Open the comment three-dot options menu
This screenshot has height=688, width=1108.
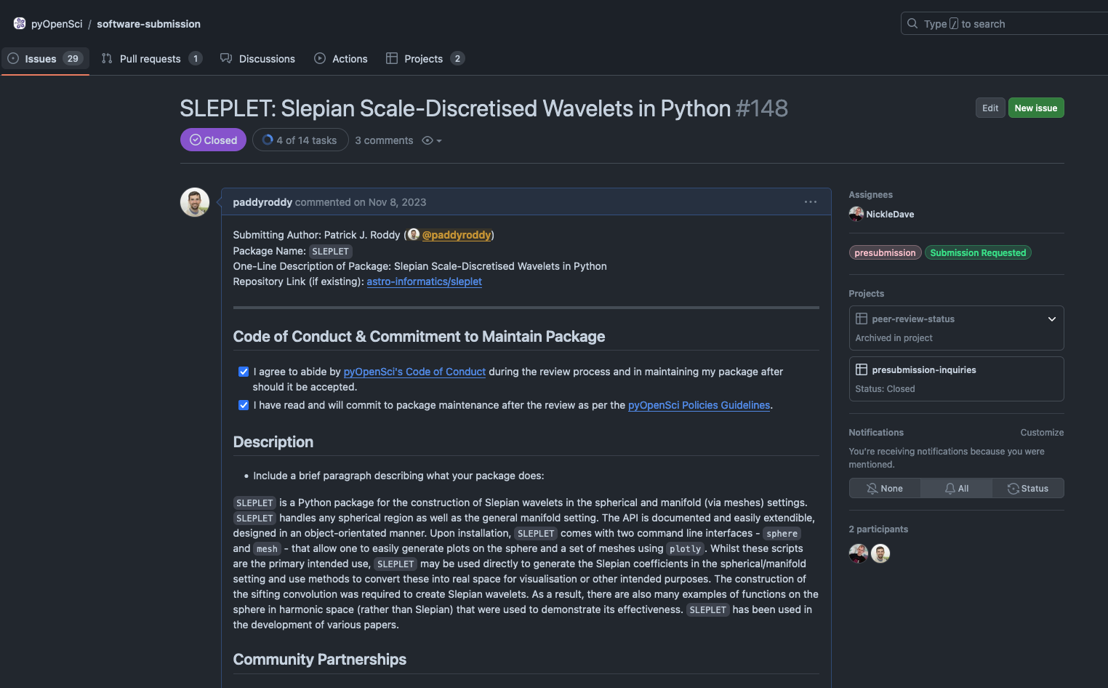click(x=810, y=202)
